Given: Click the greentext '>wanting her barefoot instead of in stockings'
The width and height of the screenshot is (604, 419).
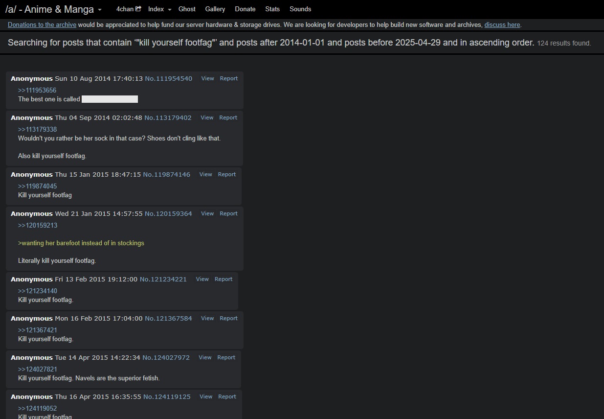Looking at the screenshot, I should [81, 243].
